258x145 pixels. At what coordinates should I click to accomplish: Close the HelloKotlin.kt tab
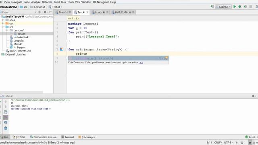click(x=133, y=12)
